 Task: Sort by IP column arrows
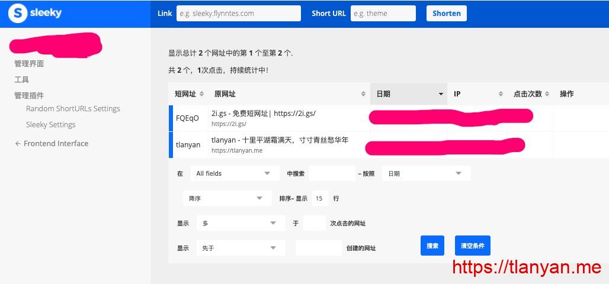tap(501, 94)
